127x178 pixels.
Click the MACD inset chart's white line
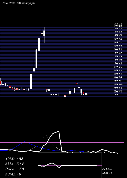[x=68, y=165]
